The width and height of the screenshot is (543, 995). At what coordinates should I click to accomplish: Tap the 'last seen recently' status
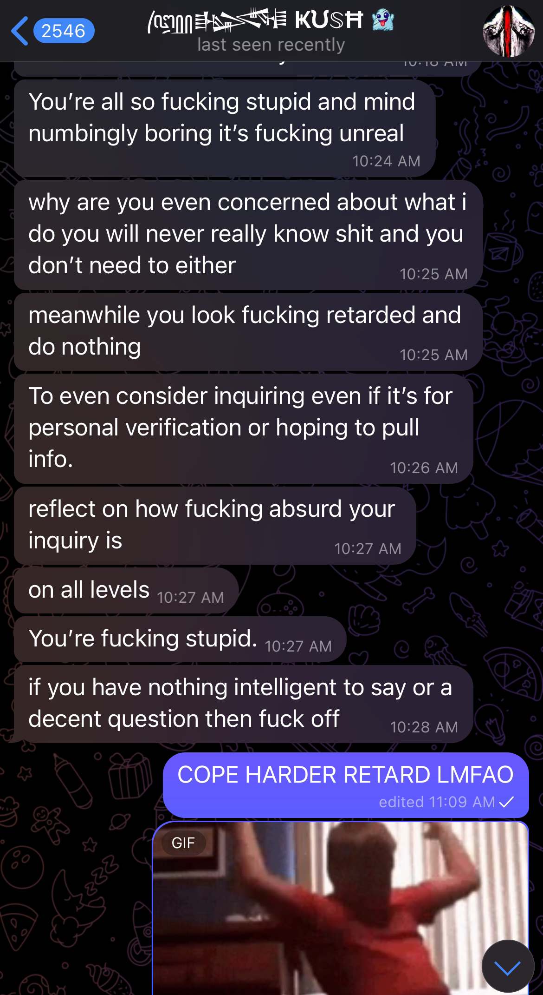pos(271,45)
